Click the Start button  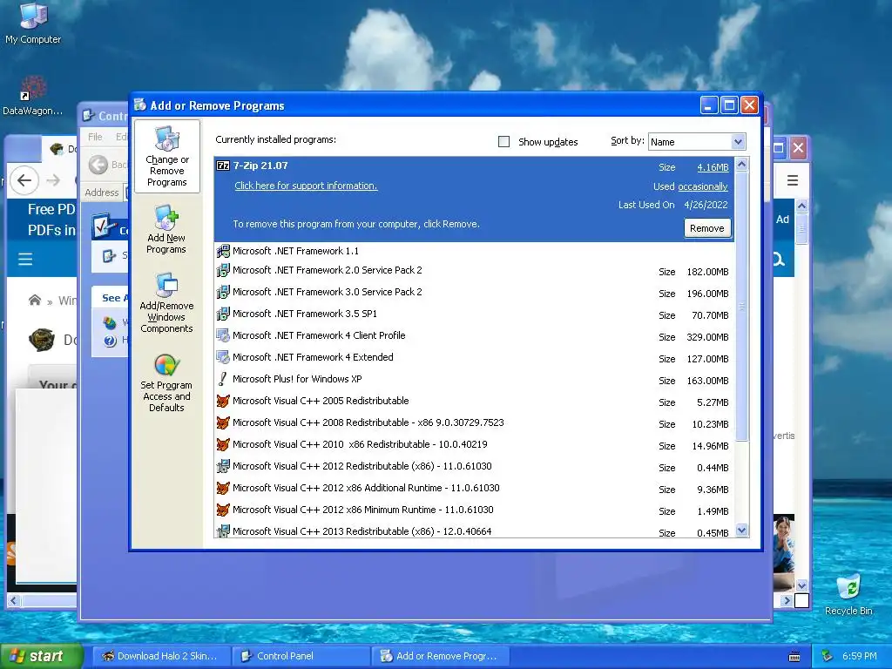point(41,656)
